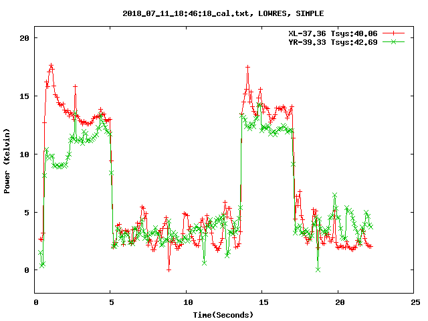This screenshot has width=428, height=321.
Task: Click the x-axis tick label 25
Action: 415,302
